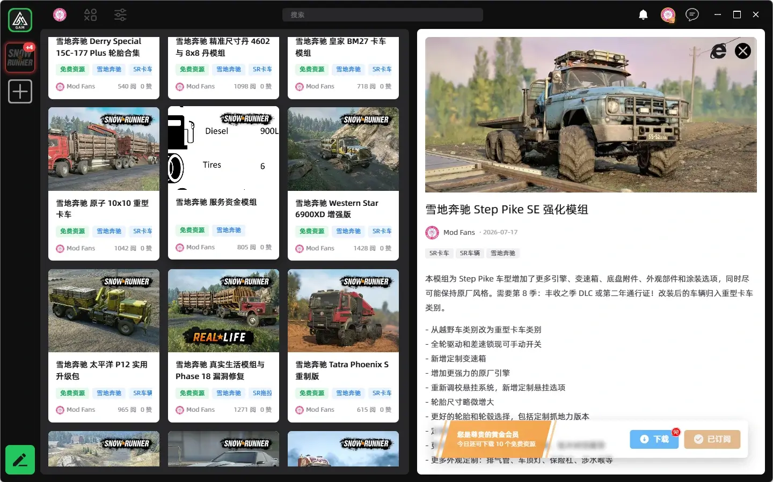Open the Real Life mod thumbnail
773x482 pixels.
tap(223, 311)
